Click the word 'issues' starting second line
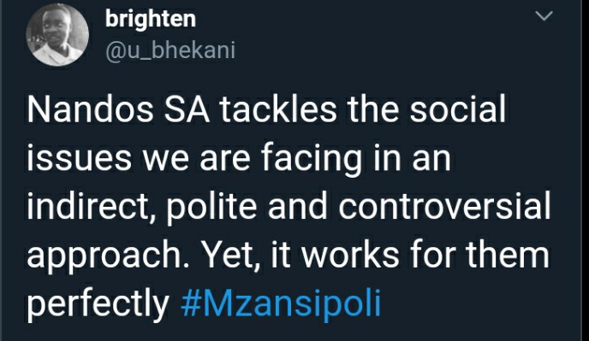Screen dimensions: 589x341 [80, 158]
